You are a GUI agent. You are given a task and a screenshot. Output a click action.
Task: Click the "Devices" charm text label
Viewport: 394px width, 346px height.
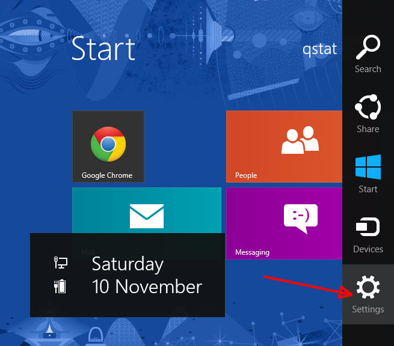(x=368, y=249)
